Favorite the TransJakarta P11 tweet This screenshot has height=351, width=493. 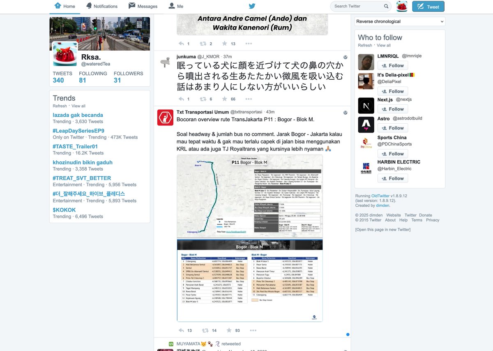[x=229, y=330]
